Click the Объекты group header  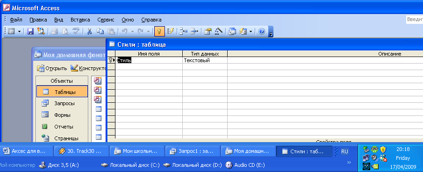coord(62,81)
